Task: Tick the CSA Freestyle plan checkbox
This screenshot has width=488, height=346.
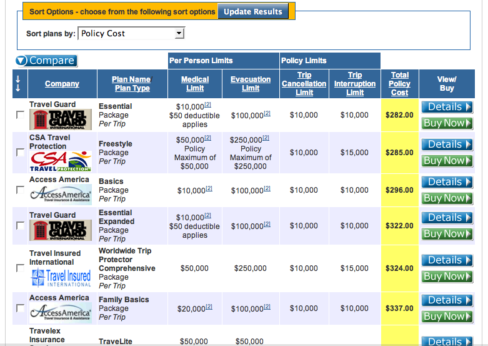Action: click(20, 153)
